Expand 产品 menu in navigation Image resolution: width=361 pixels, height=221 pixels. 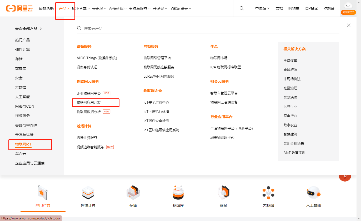coord(64,9)
